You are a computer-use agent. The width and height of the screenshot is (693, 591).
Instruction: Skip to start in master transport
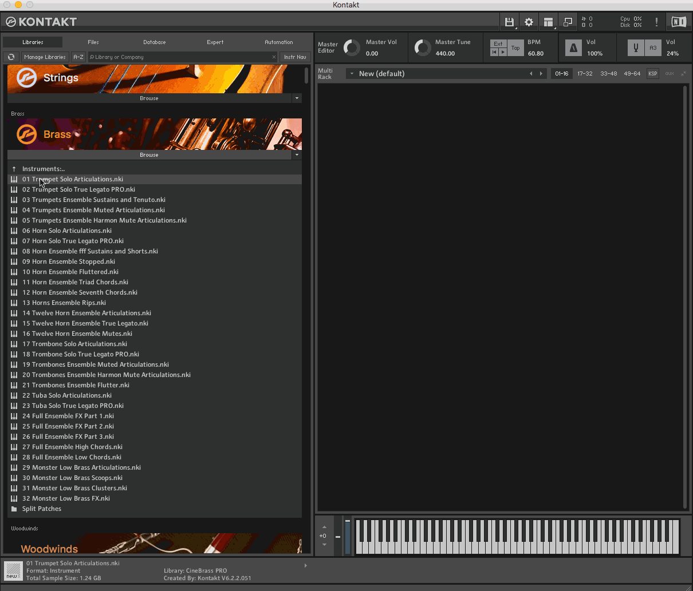coord(494,52)
